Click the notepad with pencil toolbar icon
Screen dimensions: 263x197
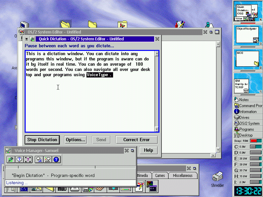tap(139, 186)
